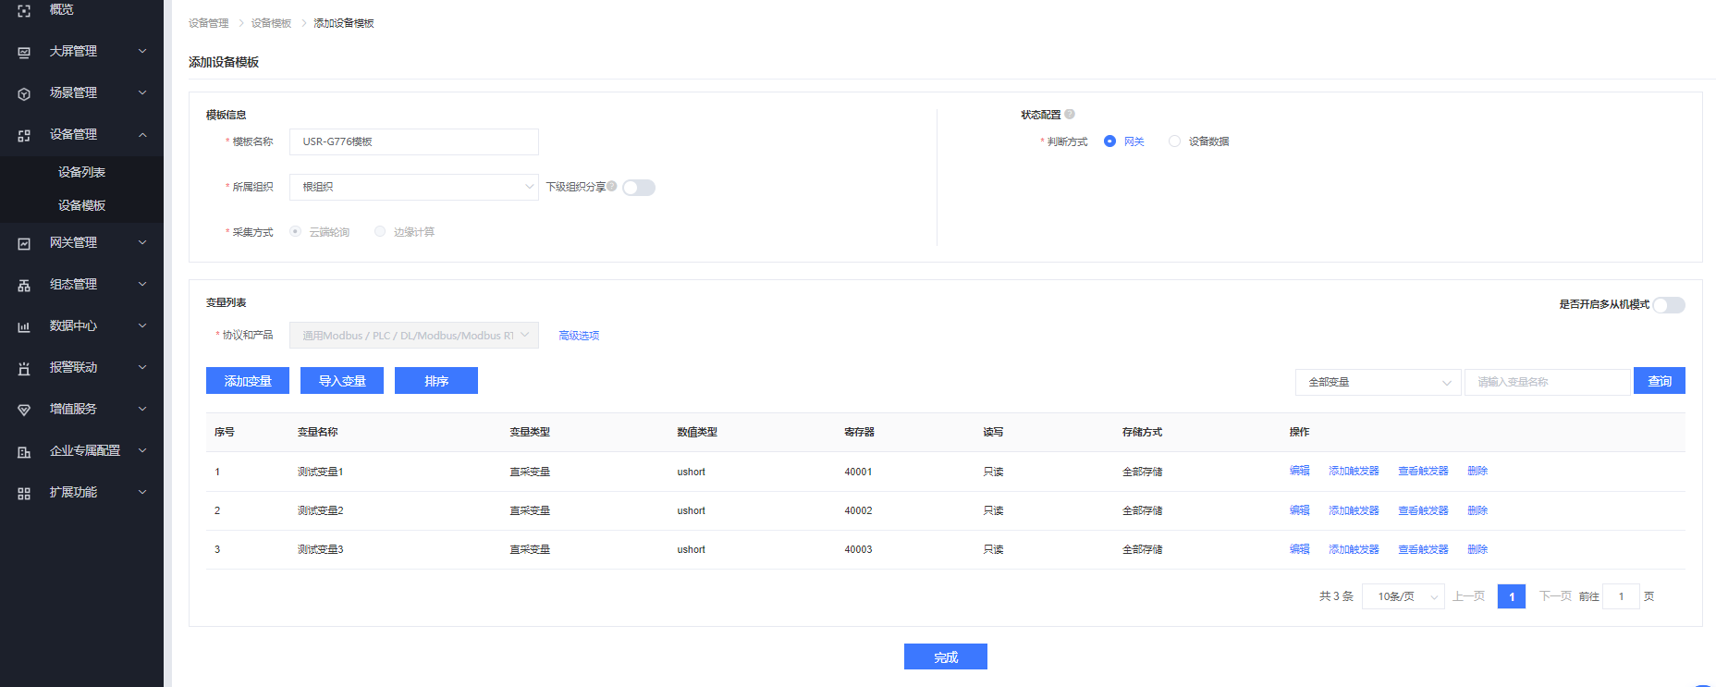Select the 设备数据 radio button
This screenshot has width=1716, height=687.
click(1175, 141)
